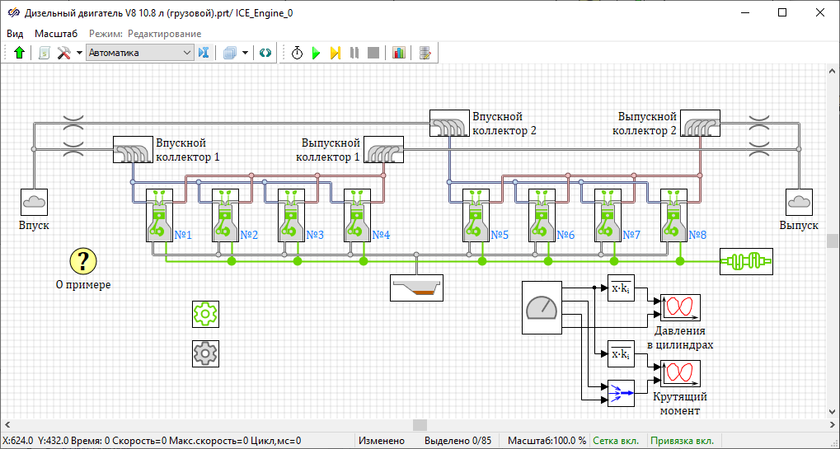840x449 pixels.
Task: Select cylinder №1 engine block
Action: (158, 216)
